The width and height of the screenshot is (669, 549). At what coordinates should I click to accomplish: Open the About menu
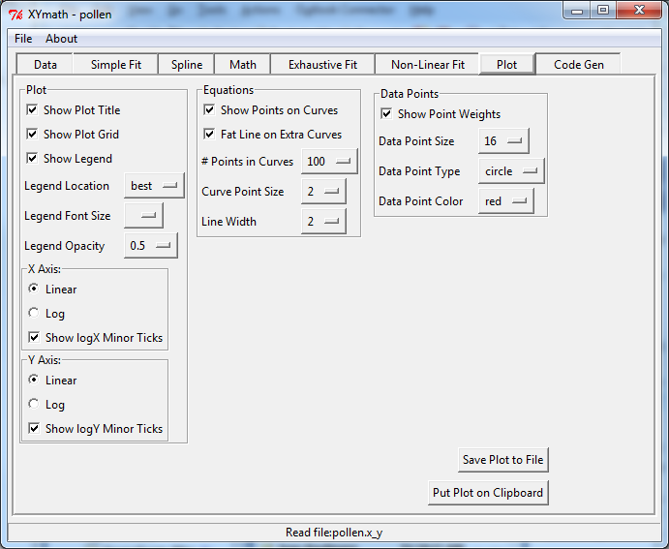tap(62, 39)
